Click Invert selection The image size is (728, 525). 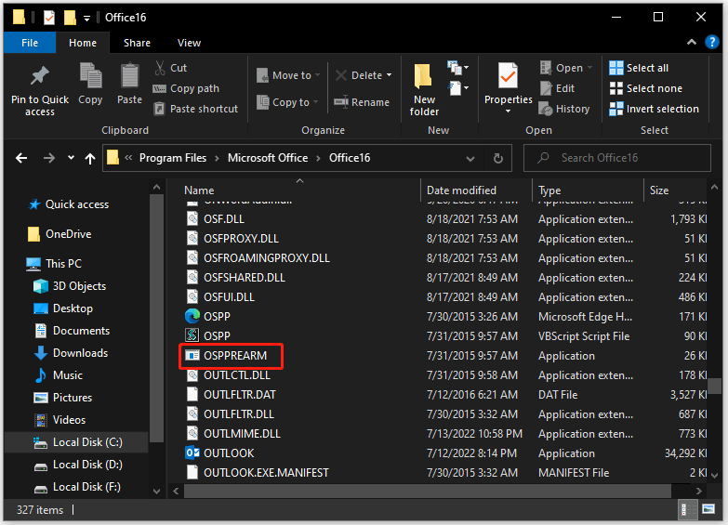[x=655, y=109]
